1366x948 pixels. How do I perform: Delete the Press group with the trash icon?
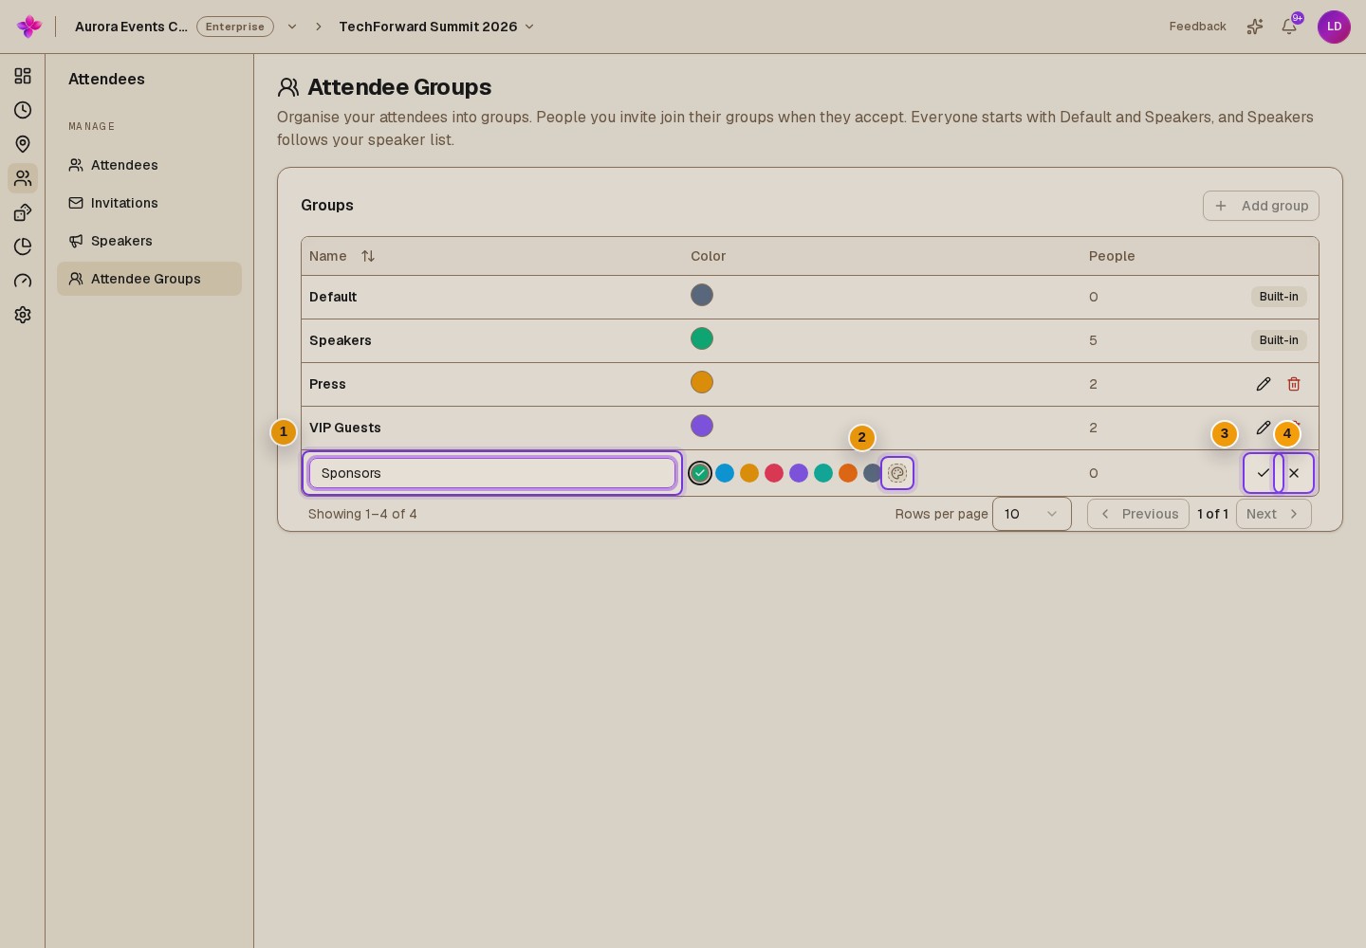click(x=1294, y=384)
